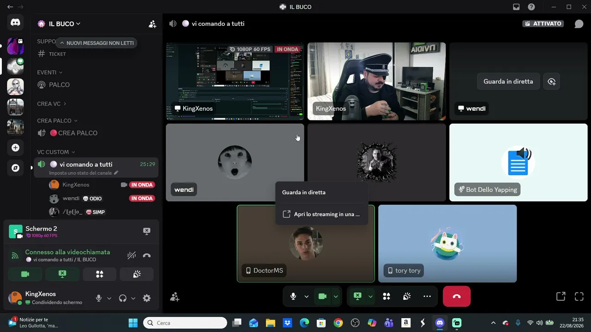The width and height of the screenshot is (591, 332).
Task: Enter full screen for the call
Action: tap(579, 296)
